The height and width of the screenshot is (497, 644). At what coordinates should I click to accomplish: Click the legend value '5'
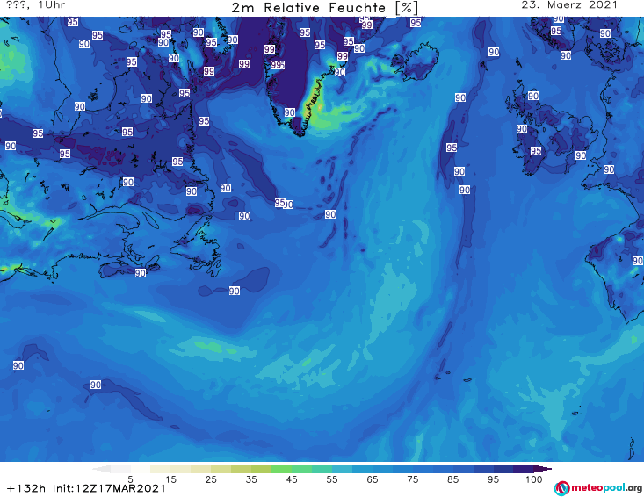(130, 479)
